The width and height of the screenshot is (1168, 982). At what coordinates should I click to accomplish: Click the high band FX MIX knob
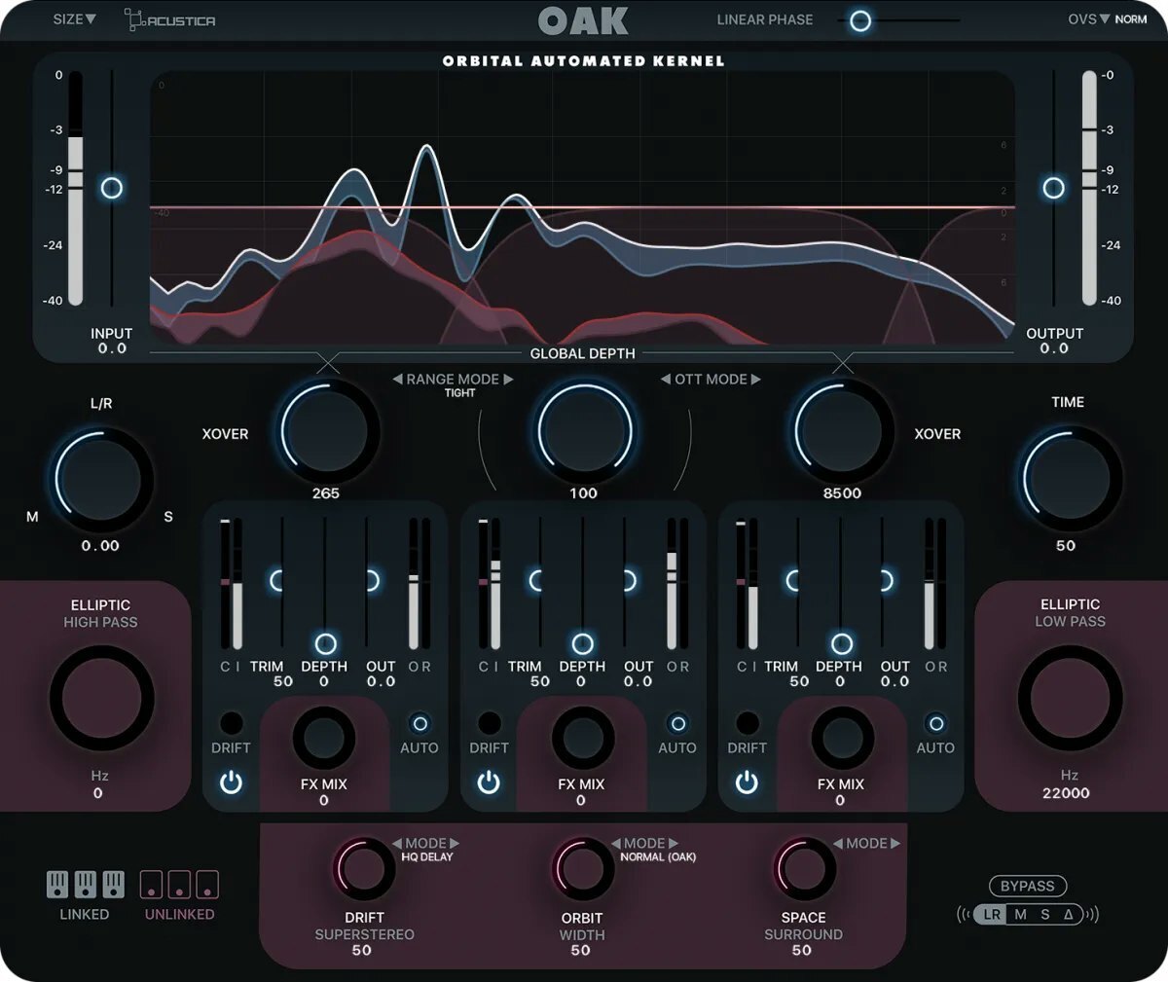coord(842,739)
